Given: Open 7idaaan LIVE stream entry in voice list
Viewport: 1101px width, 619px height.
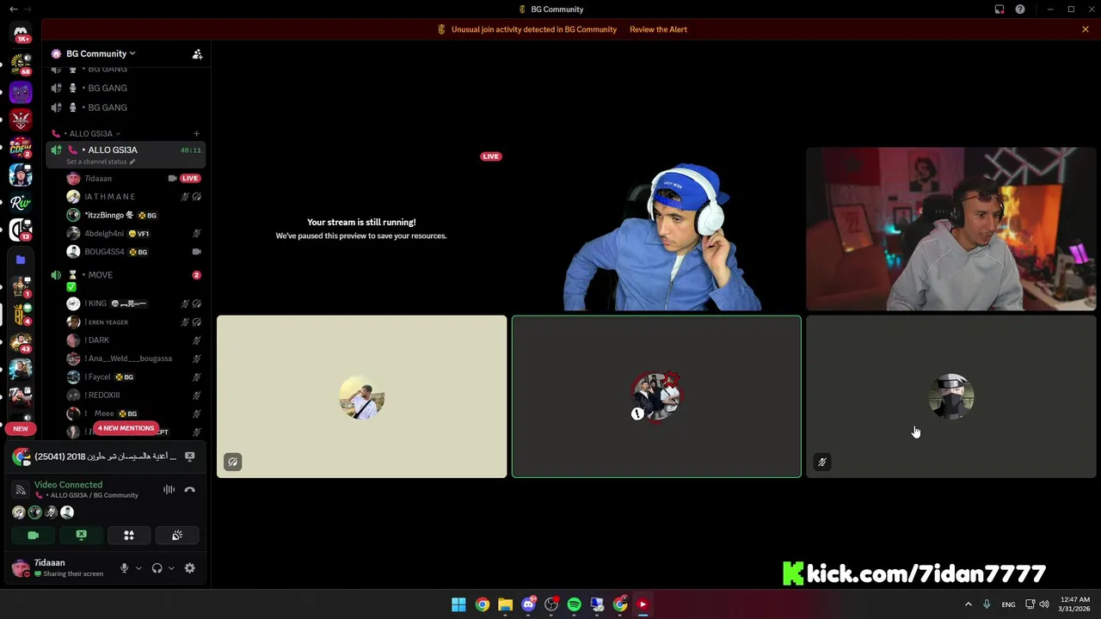Looking at the screenshot, I should [x=133, y=178].
